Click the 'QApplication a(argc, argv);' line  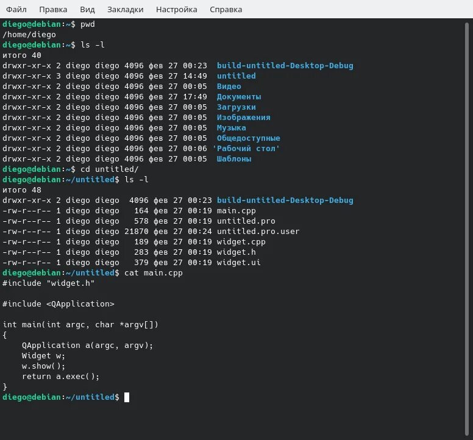point(88,346)
